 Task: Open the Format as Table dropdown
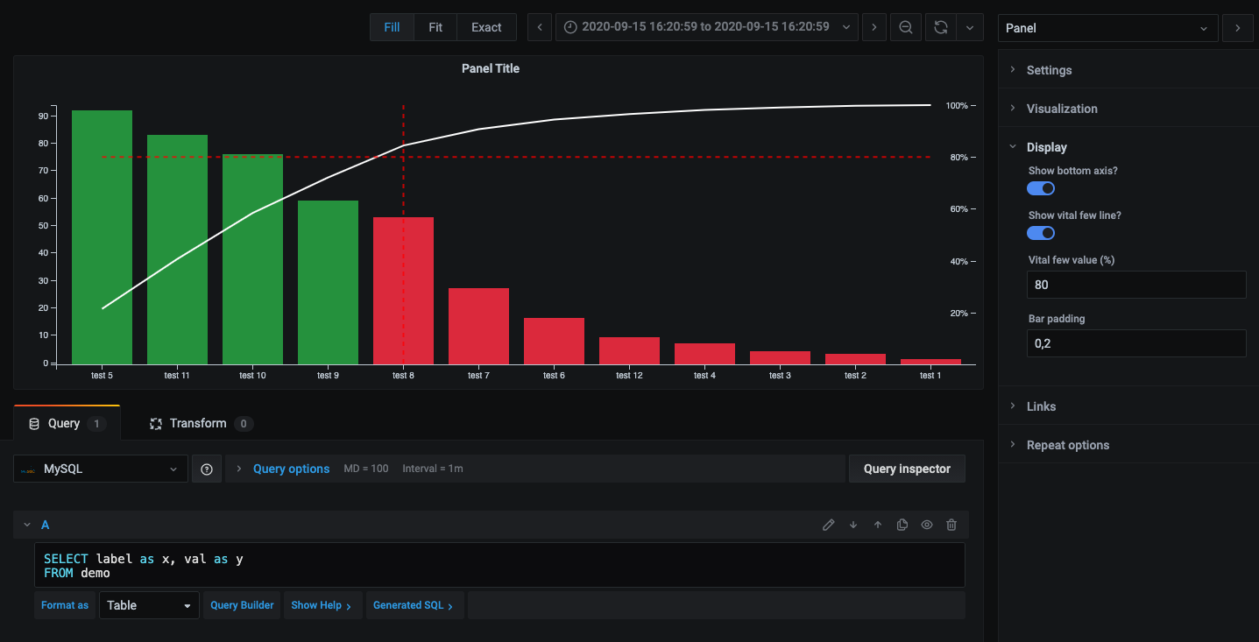[149, 605]
